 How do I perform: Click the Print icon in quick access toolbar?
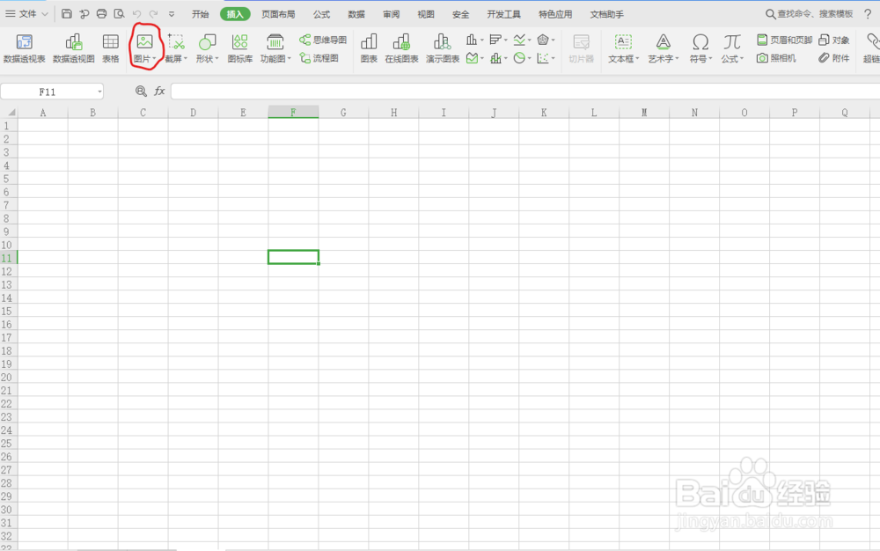pyautogui.click(x=101, y=13)
